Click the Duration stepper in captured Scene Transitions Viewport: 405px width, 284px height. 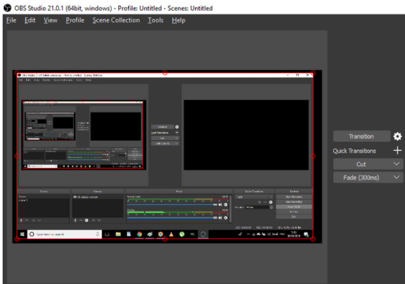click(271, 207)
